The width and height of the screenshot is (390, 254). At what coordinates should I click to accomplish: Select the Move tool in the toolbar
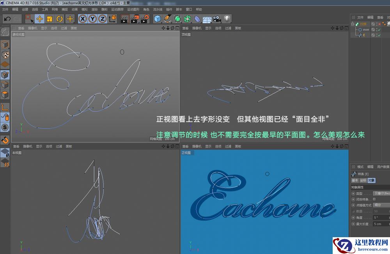39,18
